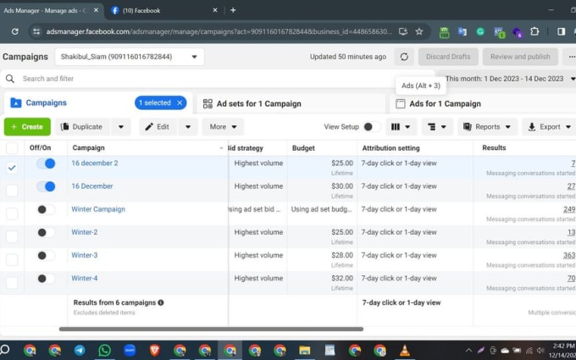The image size is (576, 360).
Task: Bookmark this page with star icon
Action: [x=419, y=31]
